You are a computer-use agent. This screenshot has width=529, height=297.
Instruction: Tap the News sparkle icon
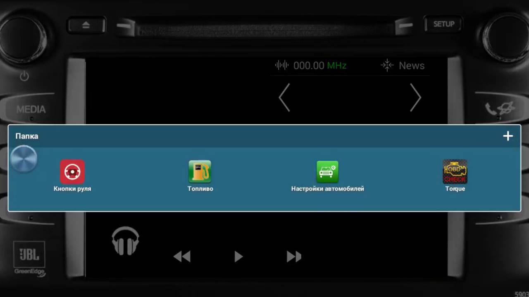click(387, 65)
